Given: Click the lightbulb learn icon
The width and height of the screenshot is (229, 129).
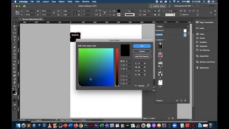Looking at the screenshot, I should pyautogui.click(x=169, y=6).
